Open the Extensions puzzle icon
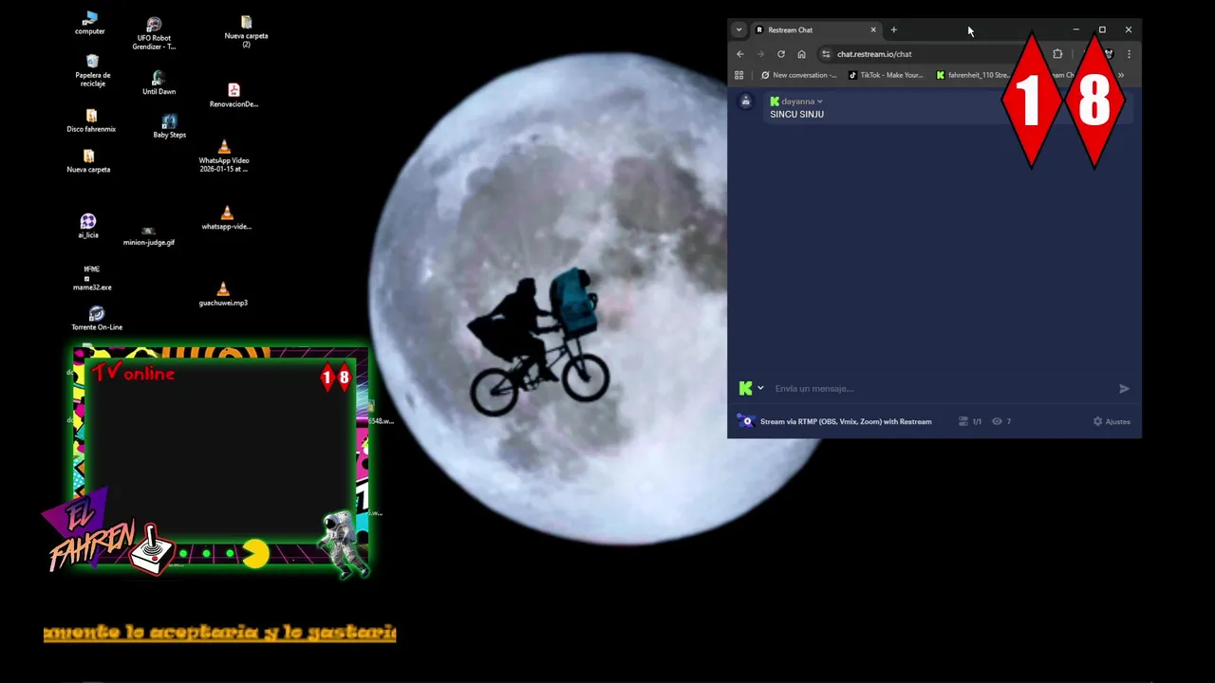 tap(1057, 54)
